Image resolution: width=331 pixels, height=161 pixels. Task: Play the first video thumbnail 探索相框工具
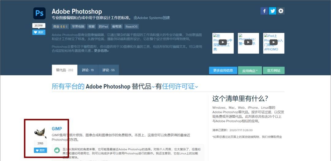[x=223, y=43]
